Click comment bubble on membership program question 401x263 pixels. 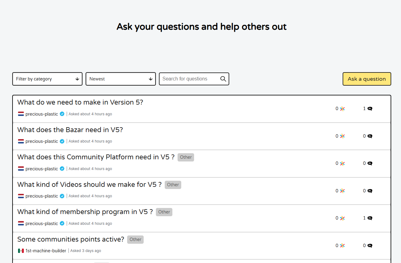370,218
